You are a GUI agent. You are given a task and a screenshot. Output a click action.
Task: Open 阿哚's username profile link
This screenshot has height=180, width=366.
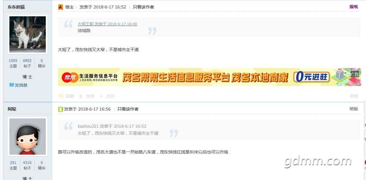click(12, 109)
